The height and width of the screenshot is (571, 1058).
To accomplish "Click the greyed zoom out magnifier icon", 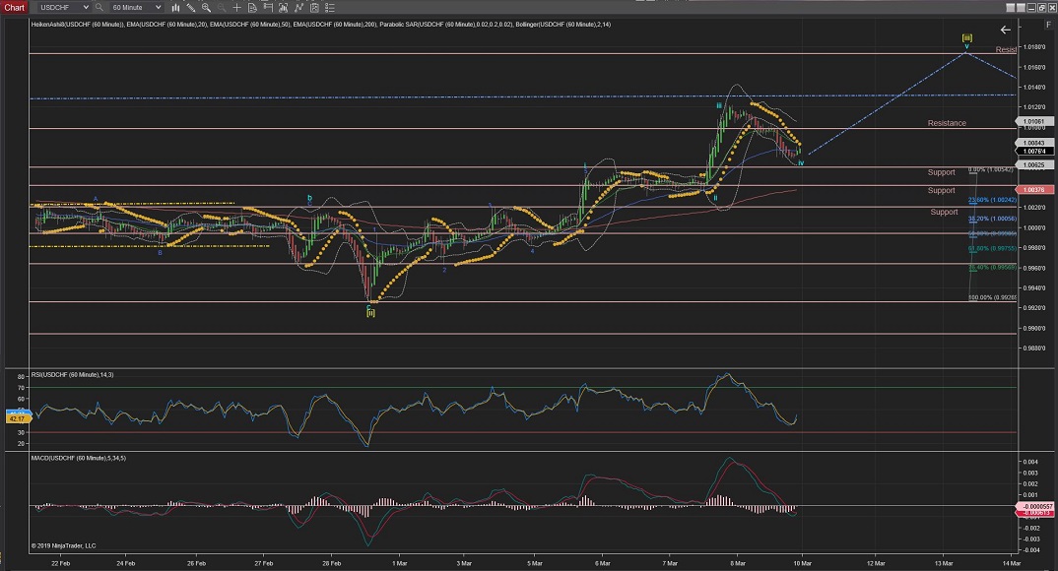I will coord(222,8).
